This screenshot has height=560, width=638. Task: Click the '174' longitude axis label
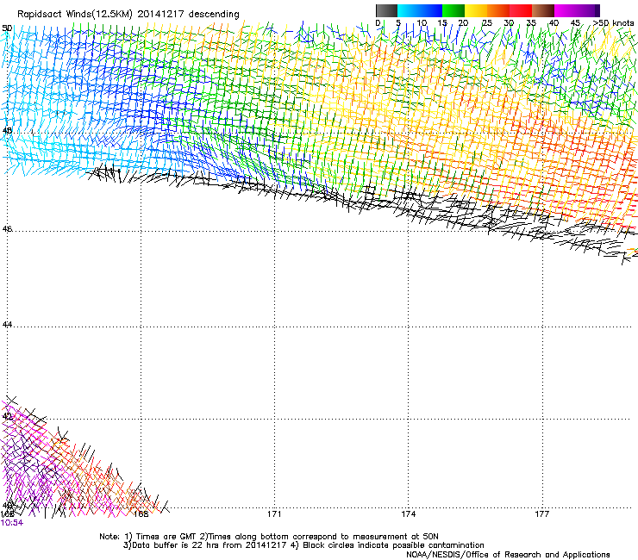pyautogui.click(x=408, y=514)
